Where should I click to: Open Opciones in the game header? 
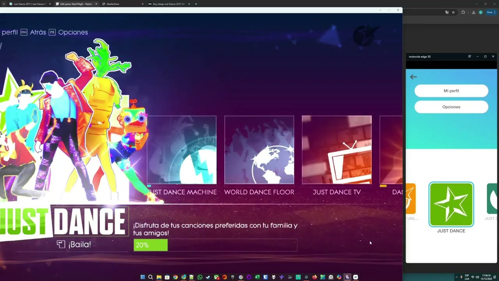coord(69,32)
